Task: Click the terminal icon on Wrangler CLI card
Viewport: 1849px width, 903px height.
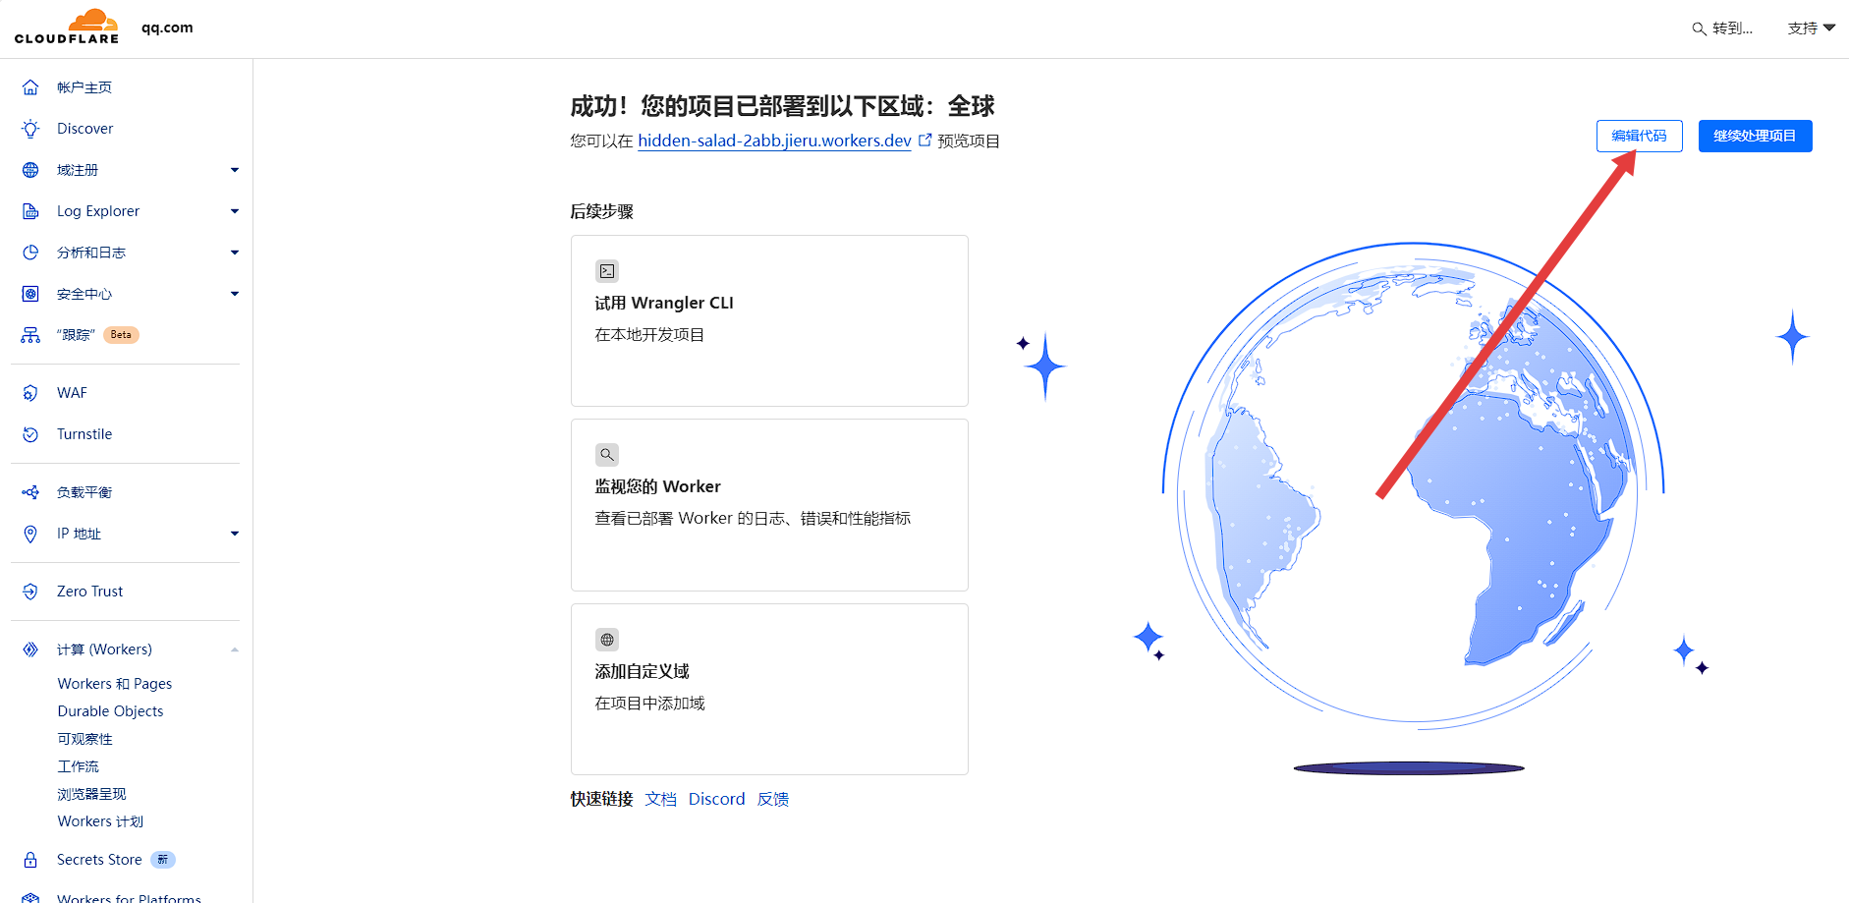Action: [x=606, y=270]
